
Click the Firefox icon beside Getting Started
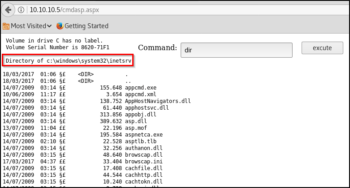click(x=60, y=26)
